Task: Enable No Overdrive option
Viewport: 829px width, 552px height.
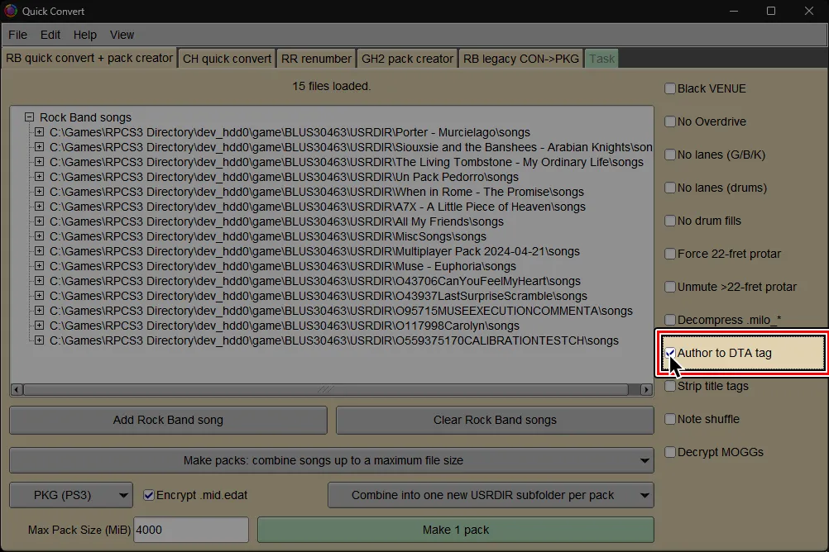Action: (x=669, y=121)
